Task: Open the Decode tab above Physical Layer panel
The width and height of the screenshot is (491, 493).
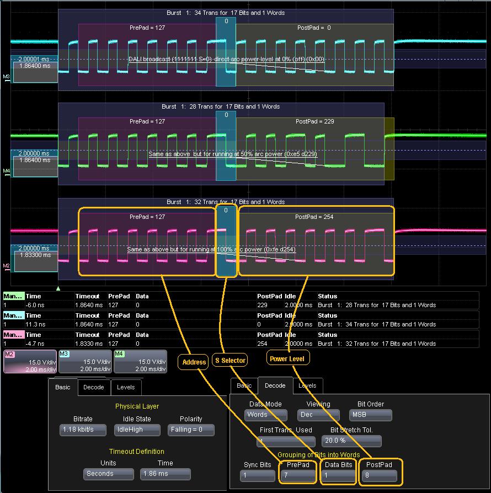Action: pos(93,387)
